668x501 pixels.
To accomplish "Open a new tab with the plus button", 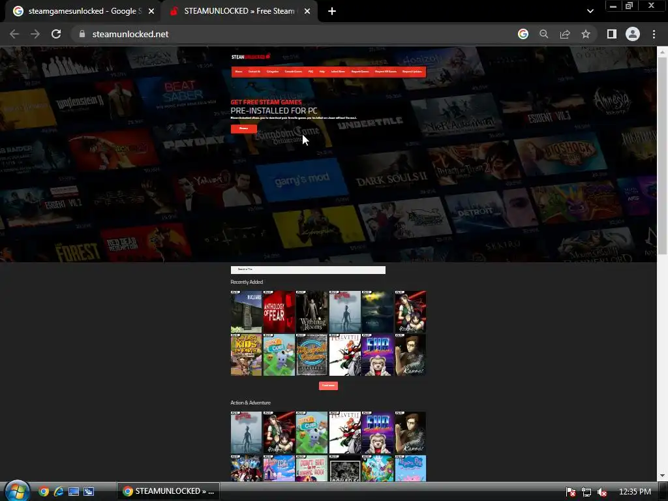I will tap(332, 11).
